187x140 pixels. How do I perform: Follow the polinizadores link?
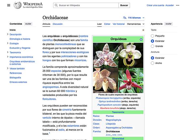point(69,56)
